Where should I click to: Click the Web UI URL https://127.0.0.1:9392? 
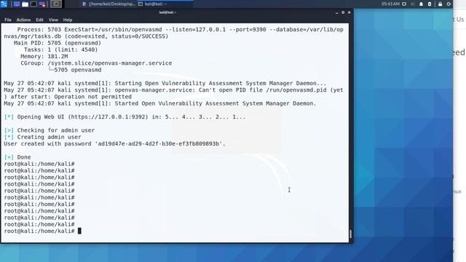(108, 117)
